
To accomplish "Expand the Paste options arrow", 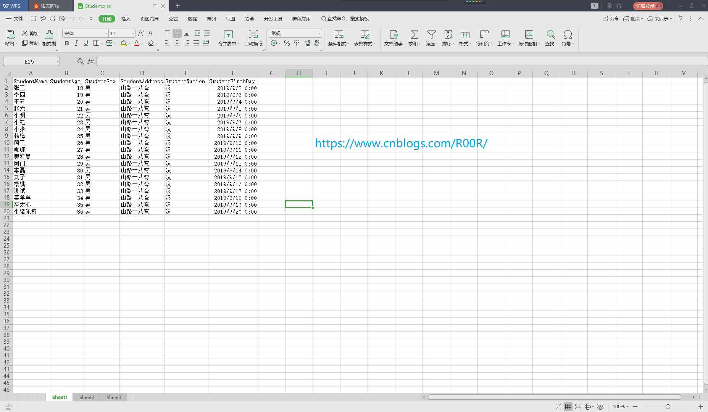I will 16,44.
